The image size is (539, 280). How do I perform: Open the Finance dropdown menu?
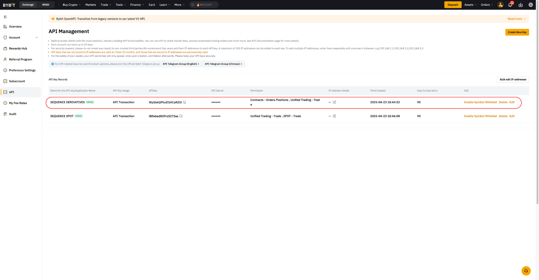tap(137, 5)
